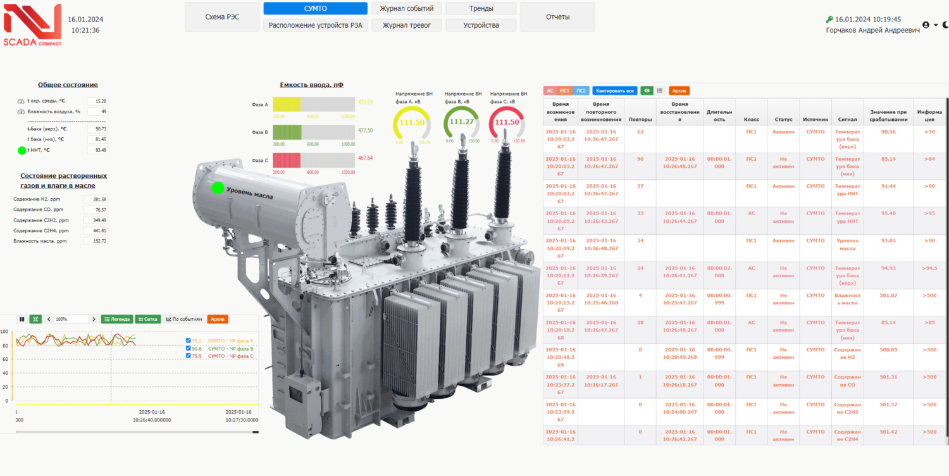This screenshot has width=949, height=476.
Task: Click the red phase C voltage gauge
Action: pyautogui.click(x=507, y=123)
